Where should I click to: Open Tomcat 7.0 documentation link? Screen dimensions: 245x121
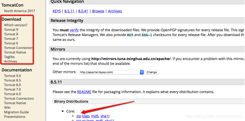(13, 89)
